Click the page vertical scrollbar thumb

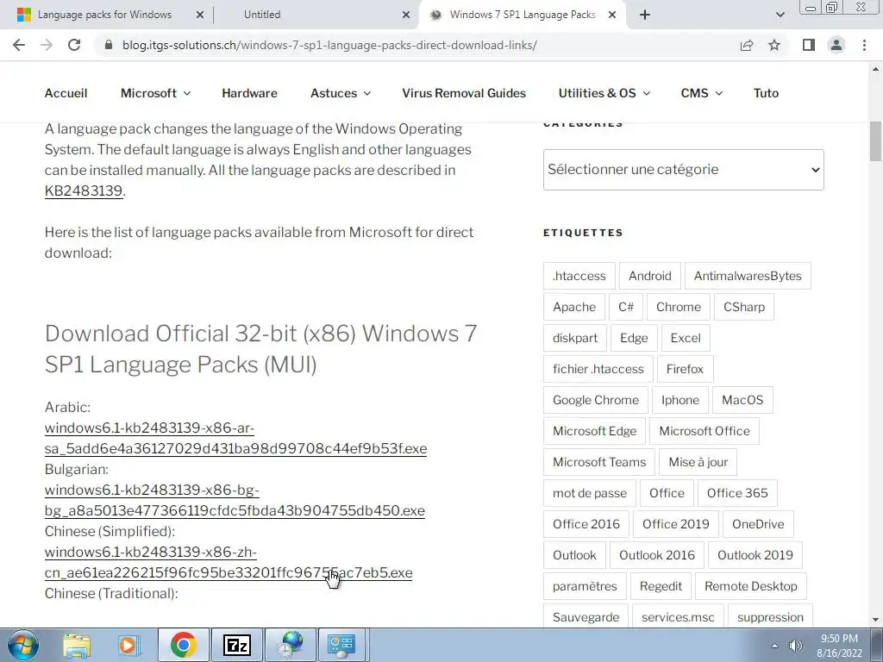click(x=875, y=141)
